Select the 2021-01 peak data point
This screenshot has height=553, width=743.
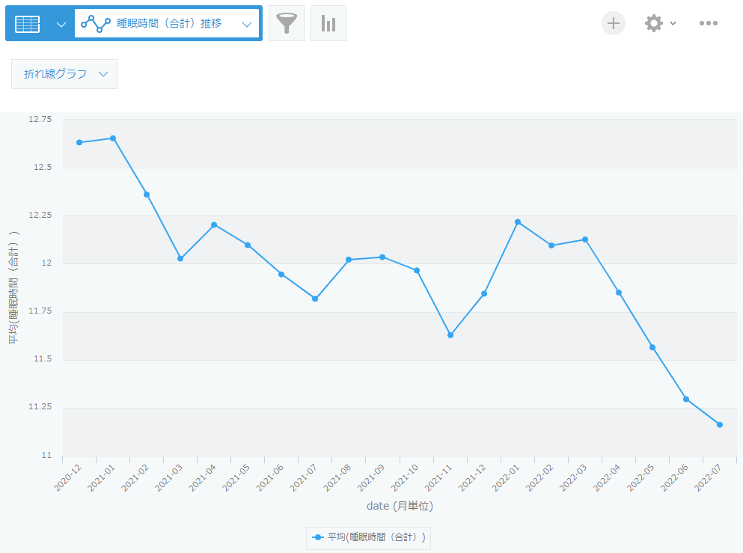pos(113,138)
